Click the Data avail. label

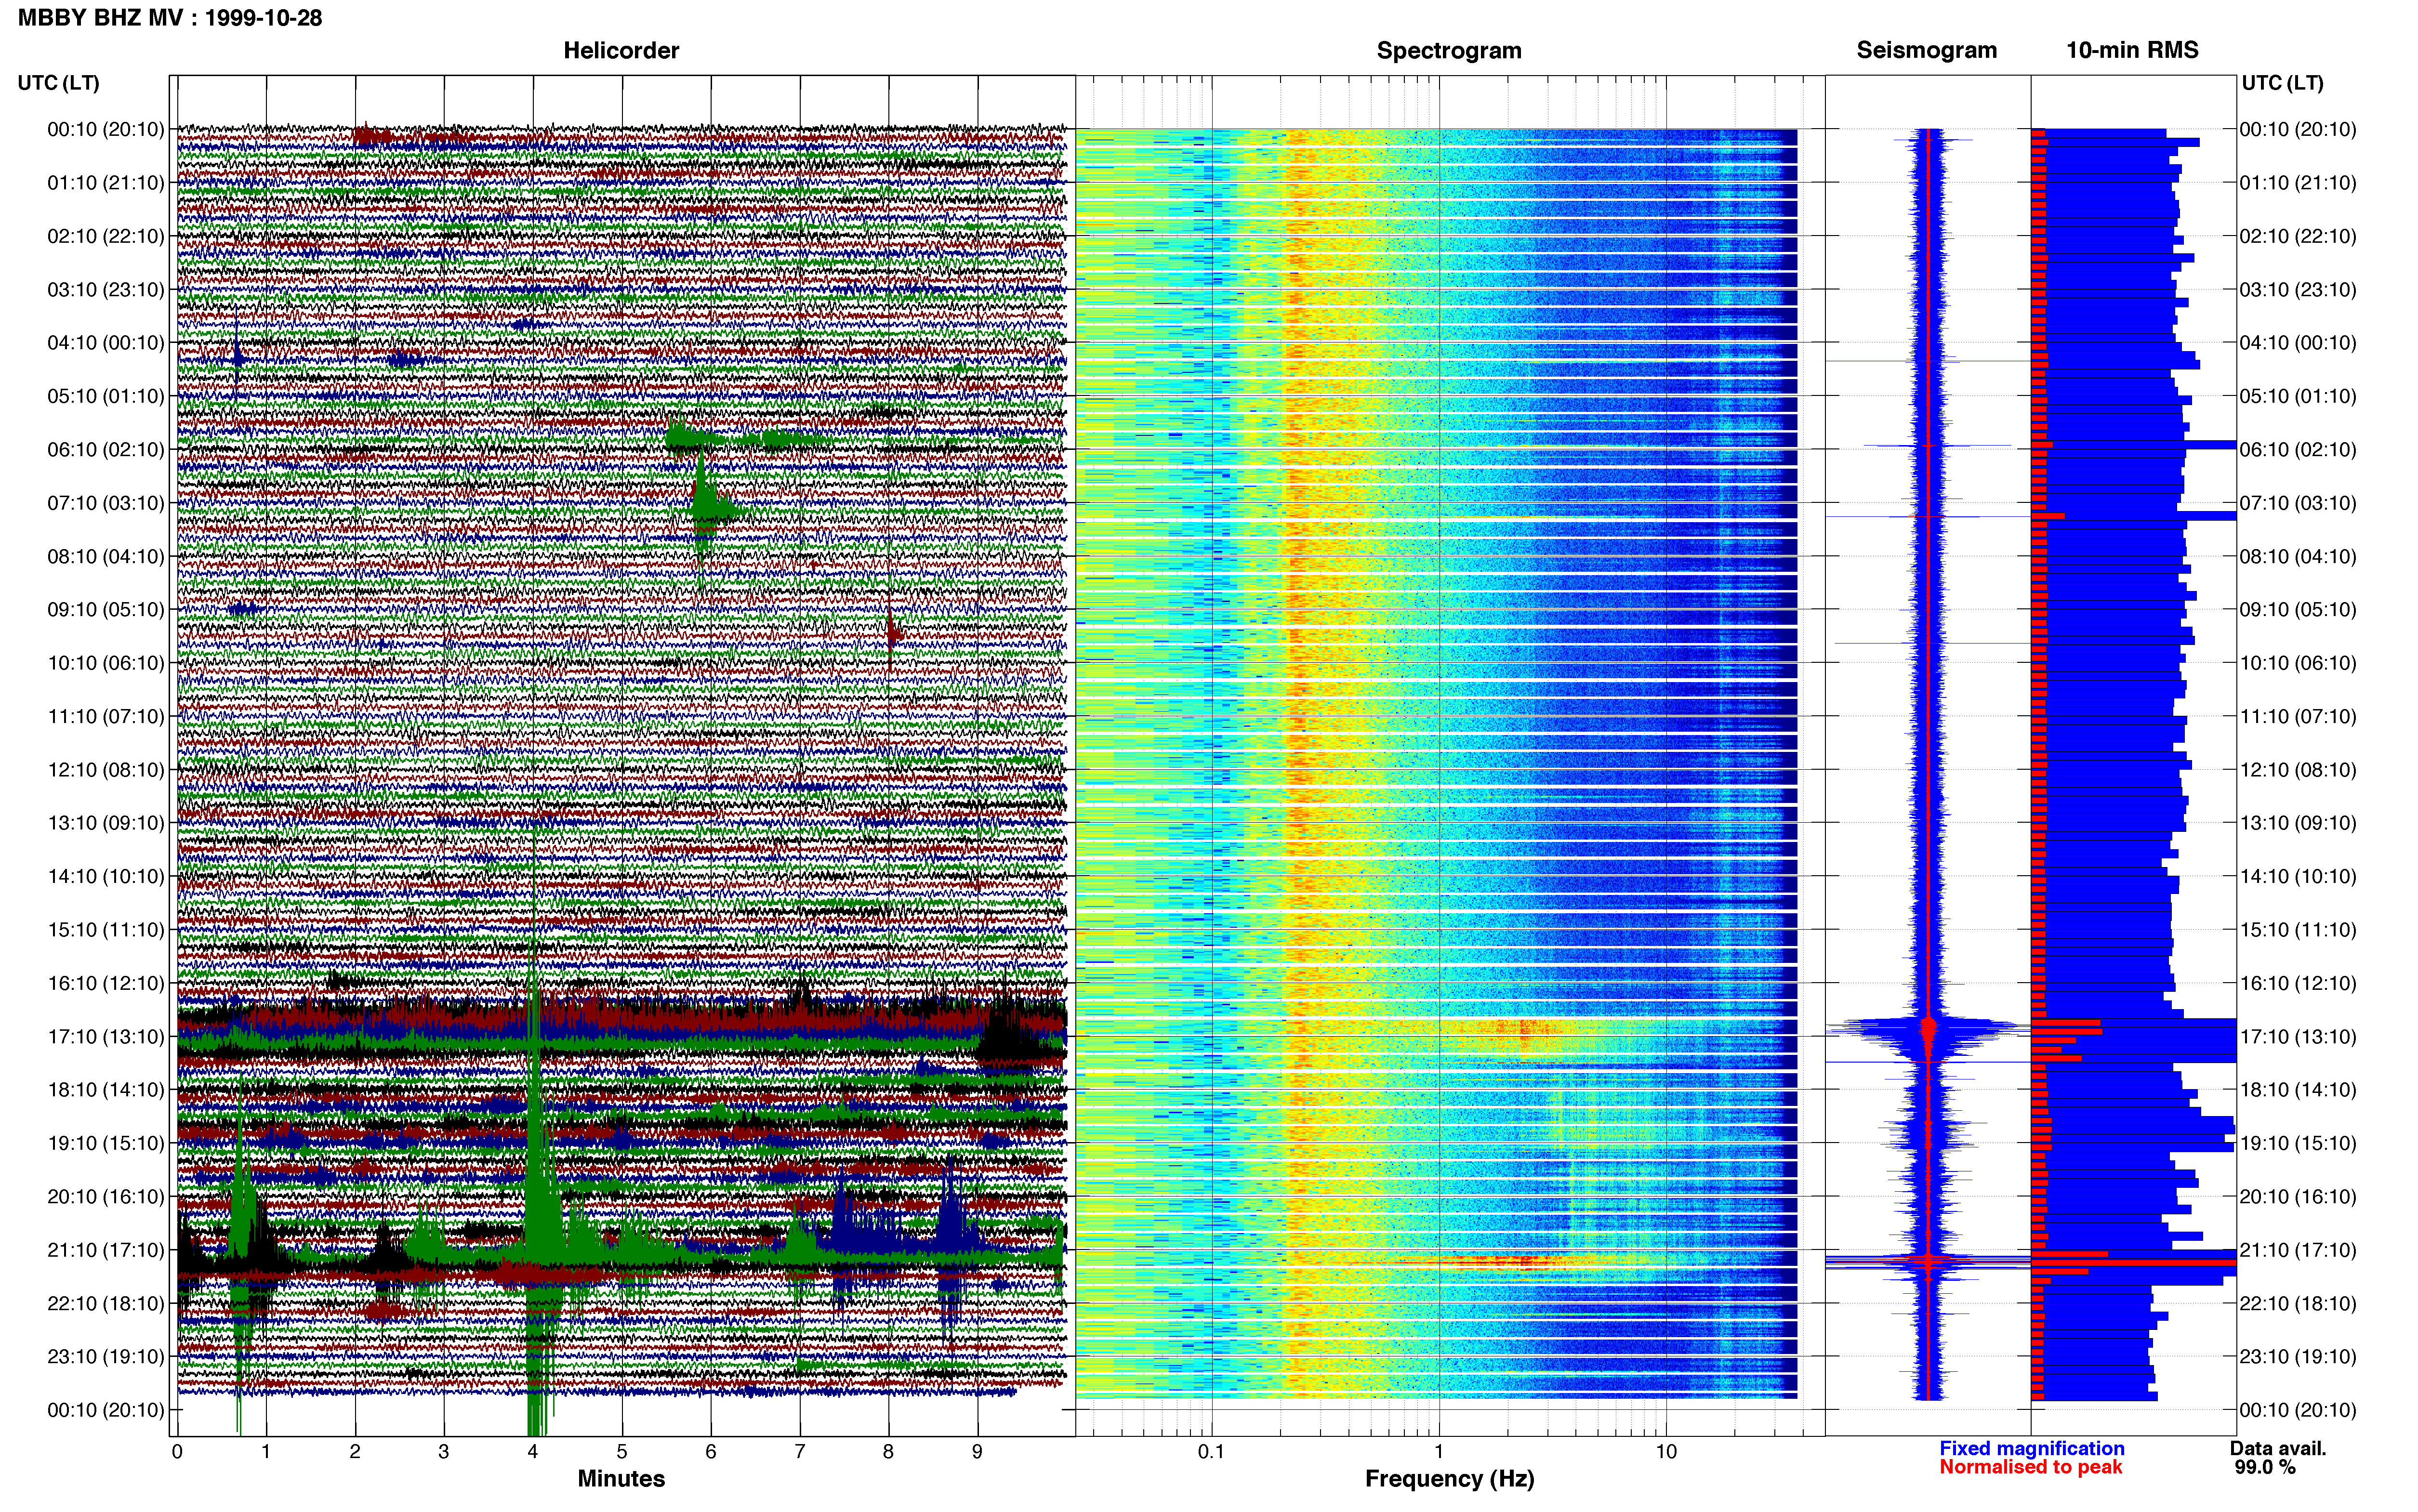tap(2278, 1448)
